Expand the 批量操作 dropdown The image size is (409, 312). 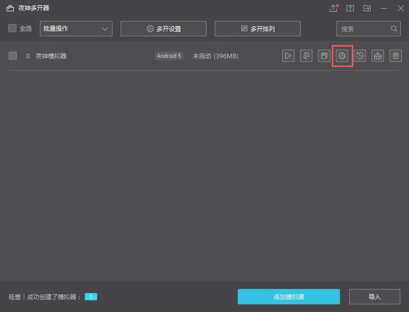click(76, 29)
